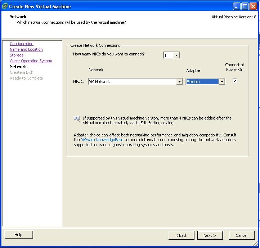The image size is (260, 248).
Task: Proceed with the Next > button
Action: [210, 235]
